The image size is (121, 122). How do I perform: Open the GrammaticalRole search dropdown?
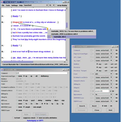click(x=104, y=77)
